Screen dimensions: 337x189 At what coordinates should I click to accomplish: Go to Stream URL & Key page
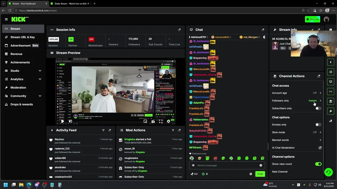[x=23, y=37]
